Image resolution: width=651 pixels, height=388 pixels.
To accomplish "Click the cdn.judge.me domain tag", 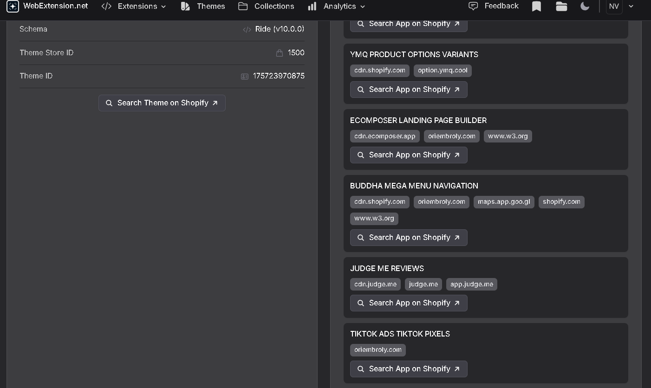I will 375,285.
